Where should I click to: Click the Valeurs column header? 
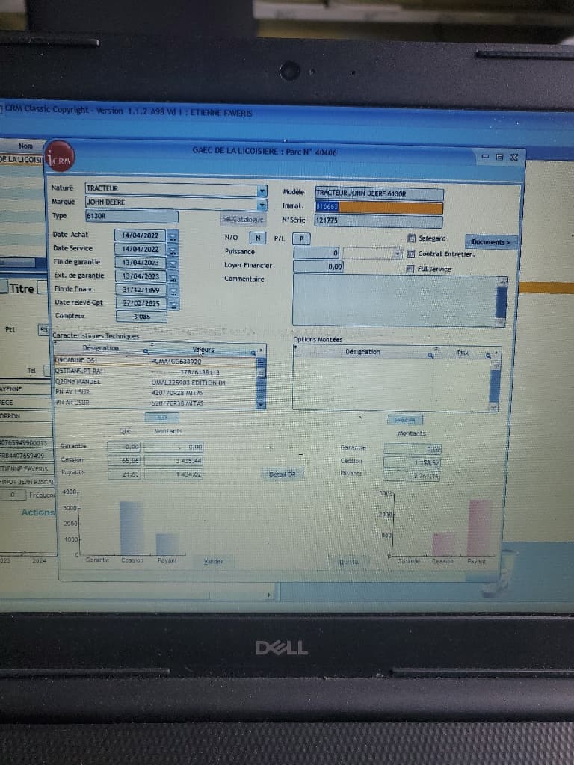tap(203, 350)
